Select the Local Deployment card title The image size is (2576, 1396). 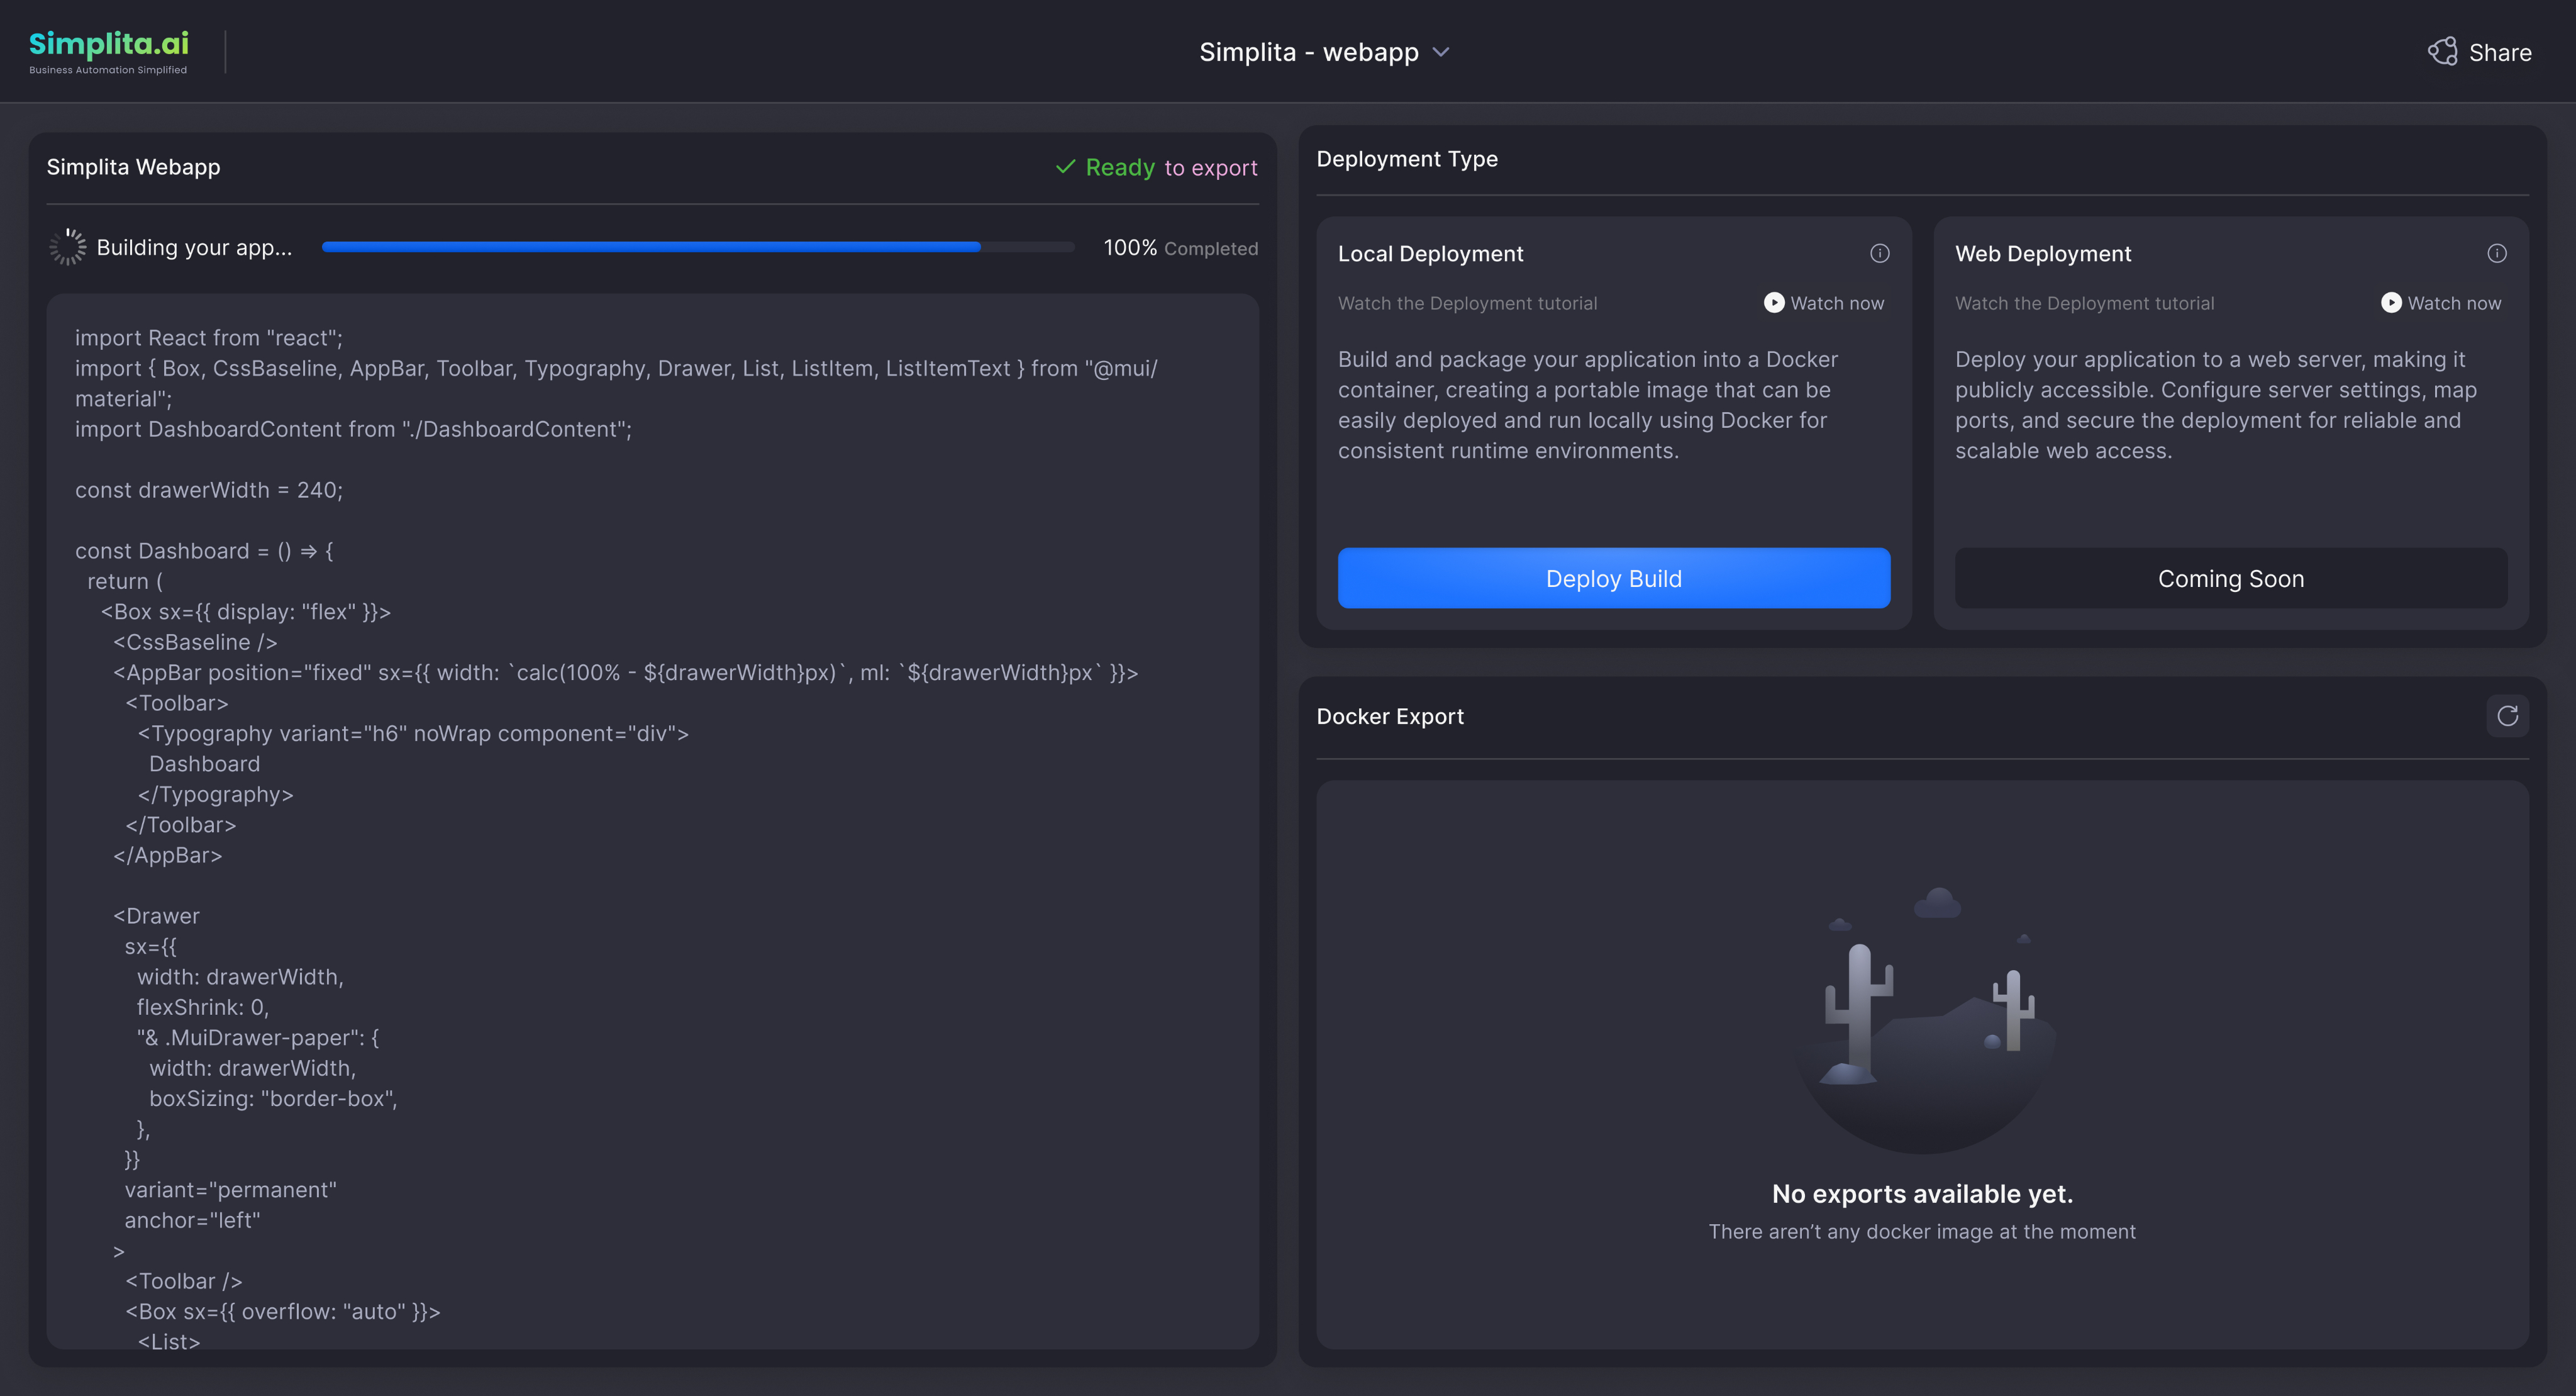[x=1430, y=254]
